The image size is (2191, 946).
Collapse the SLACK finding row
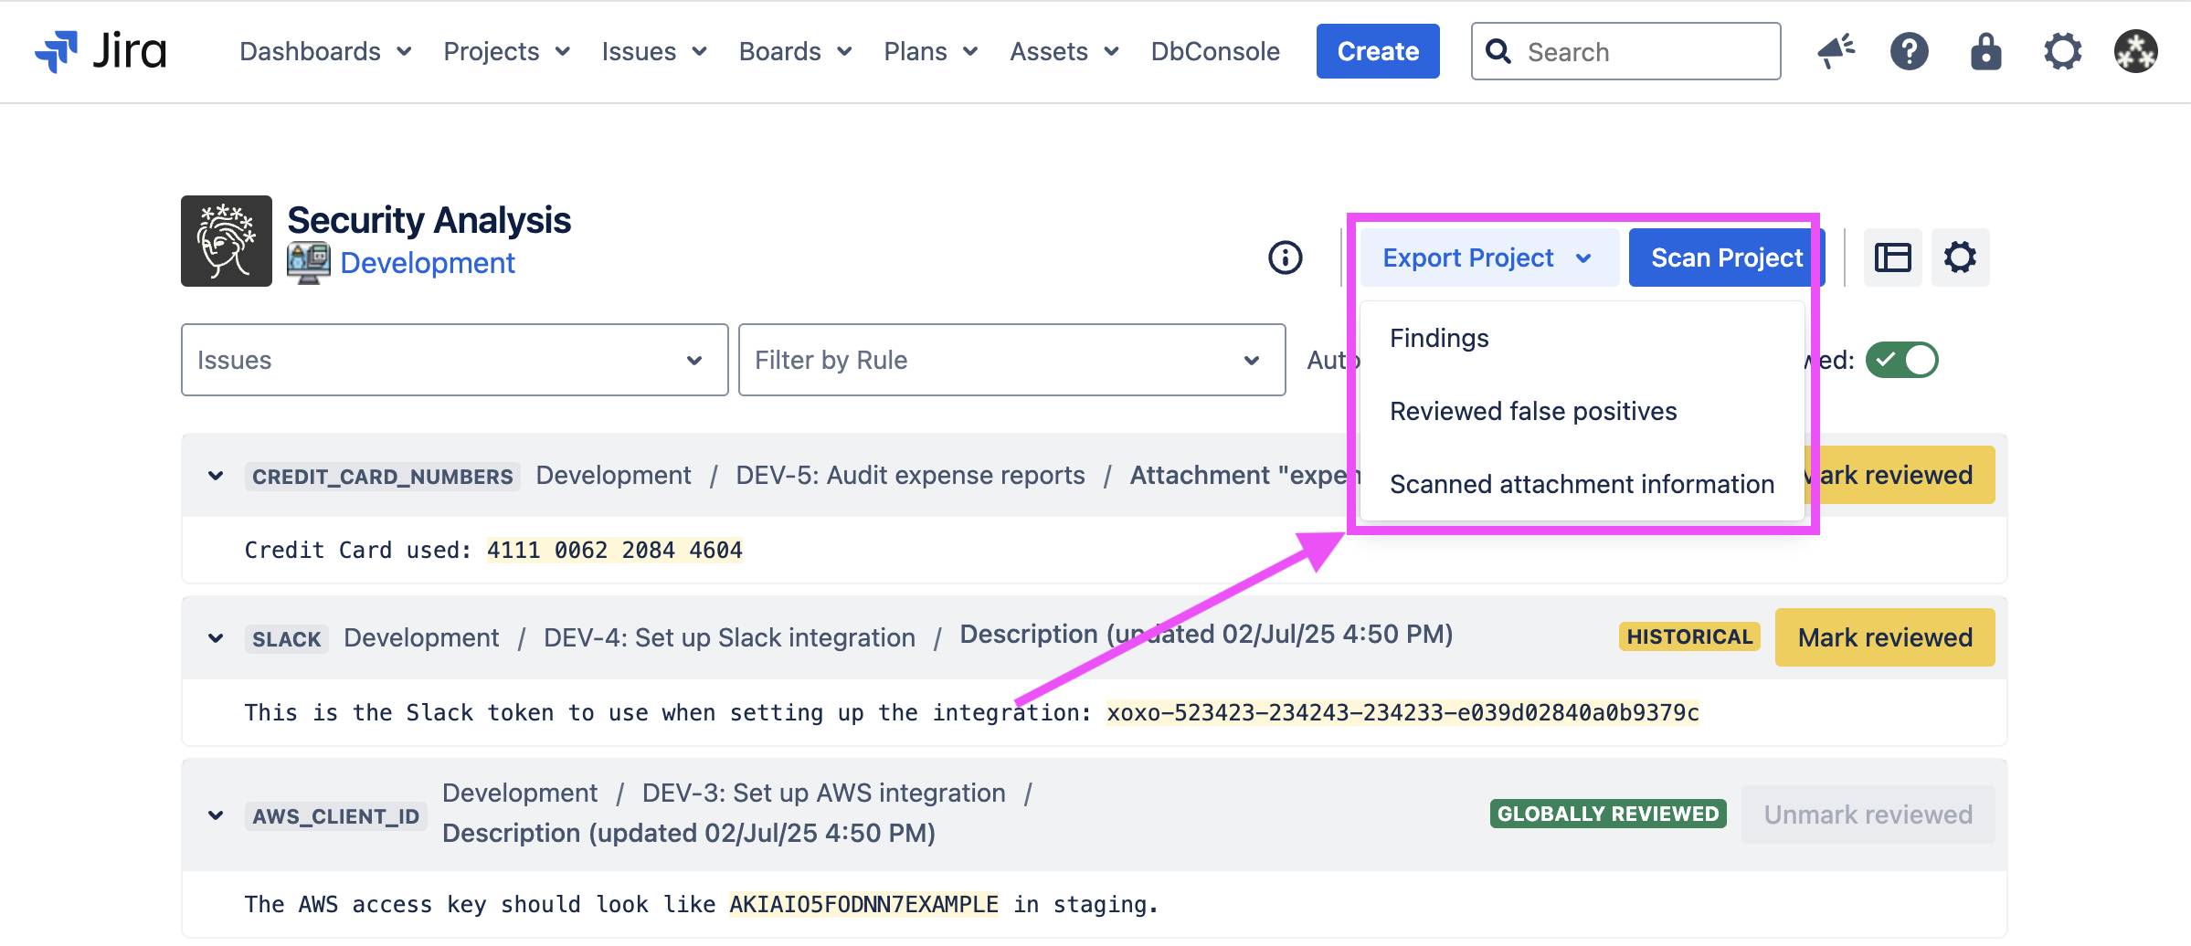pos(216,638)
